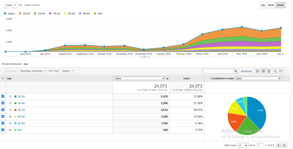
Task: Go to previous page arrow
Action: pos(278,145)
